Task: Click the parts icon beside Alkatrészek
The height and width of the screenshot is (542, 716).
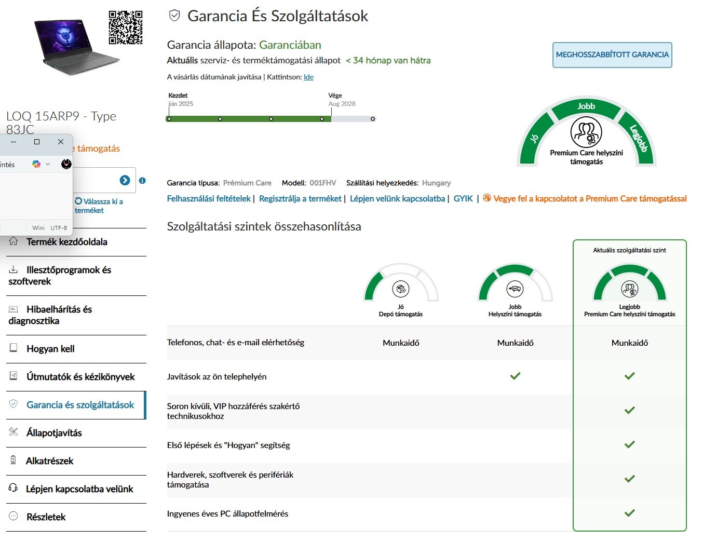Action: coord(13,460)
